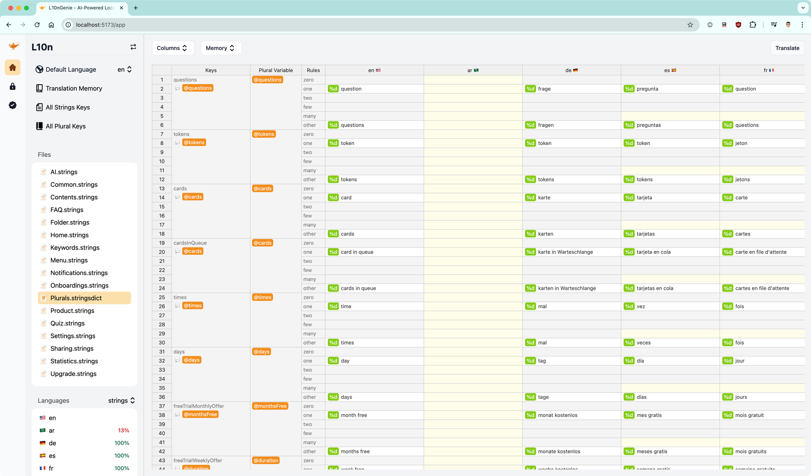Open the Memory dropdown
This screenshot has height=476, width=811.
pyautogui.click(x=221, y=48)
